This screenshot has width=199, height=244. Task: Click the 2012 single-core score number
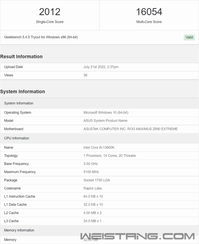pyautogui.click(x=50, y=12)
